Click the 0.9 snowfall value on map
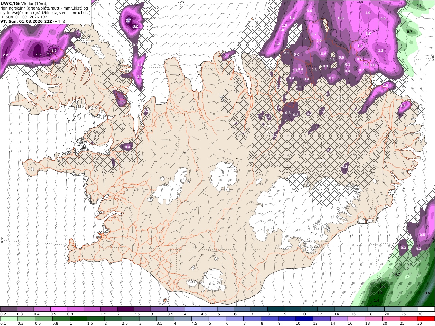Viewport: 435px width, 326px height. tap(383, 19)
